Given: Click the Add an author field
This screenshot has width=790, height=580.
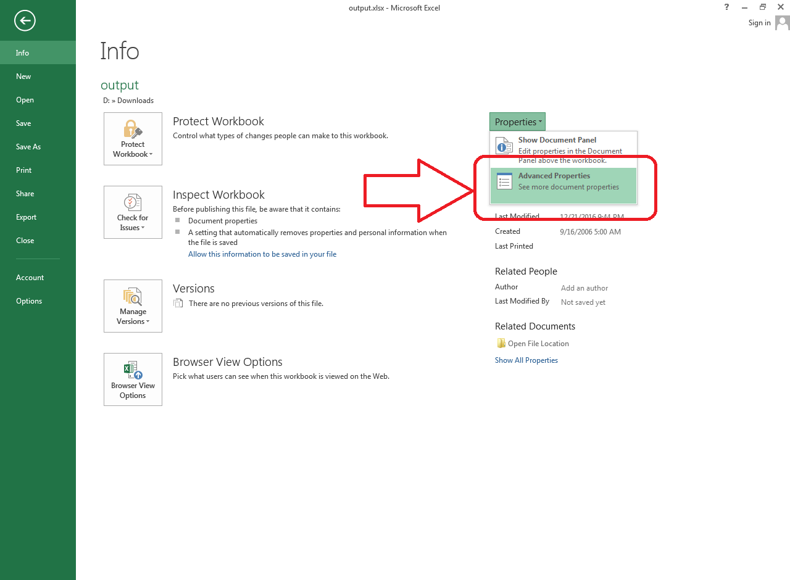Looking at the screenshot, I should coord(584,288).
